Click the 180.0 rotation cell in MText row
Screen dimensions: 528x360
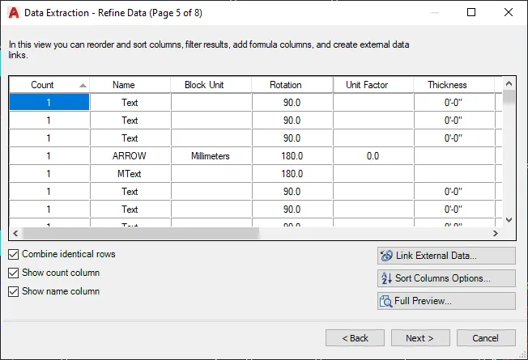click(292, 174)
